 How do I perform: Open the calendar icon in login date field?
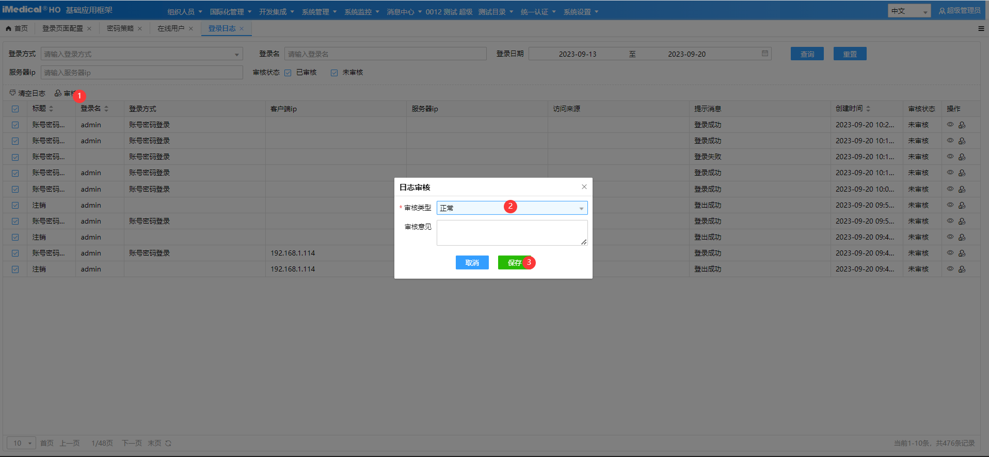pos(765,54)
